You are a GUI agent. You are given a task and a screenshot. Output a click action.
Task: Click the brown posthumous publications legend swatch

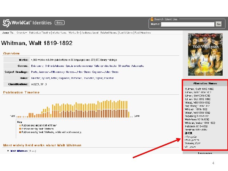[20, 132]
